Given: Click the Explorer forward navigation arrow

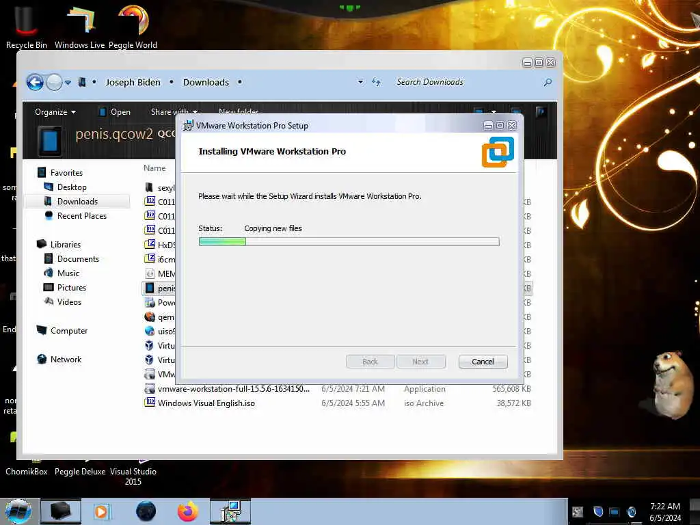Looking at the screenshot, I should pos(54,82).
